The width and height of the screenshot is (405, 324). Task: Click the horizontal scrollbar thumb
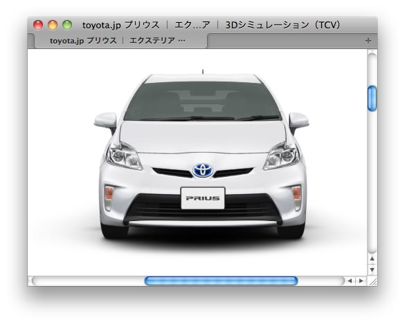click(221, 280)
